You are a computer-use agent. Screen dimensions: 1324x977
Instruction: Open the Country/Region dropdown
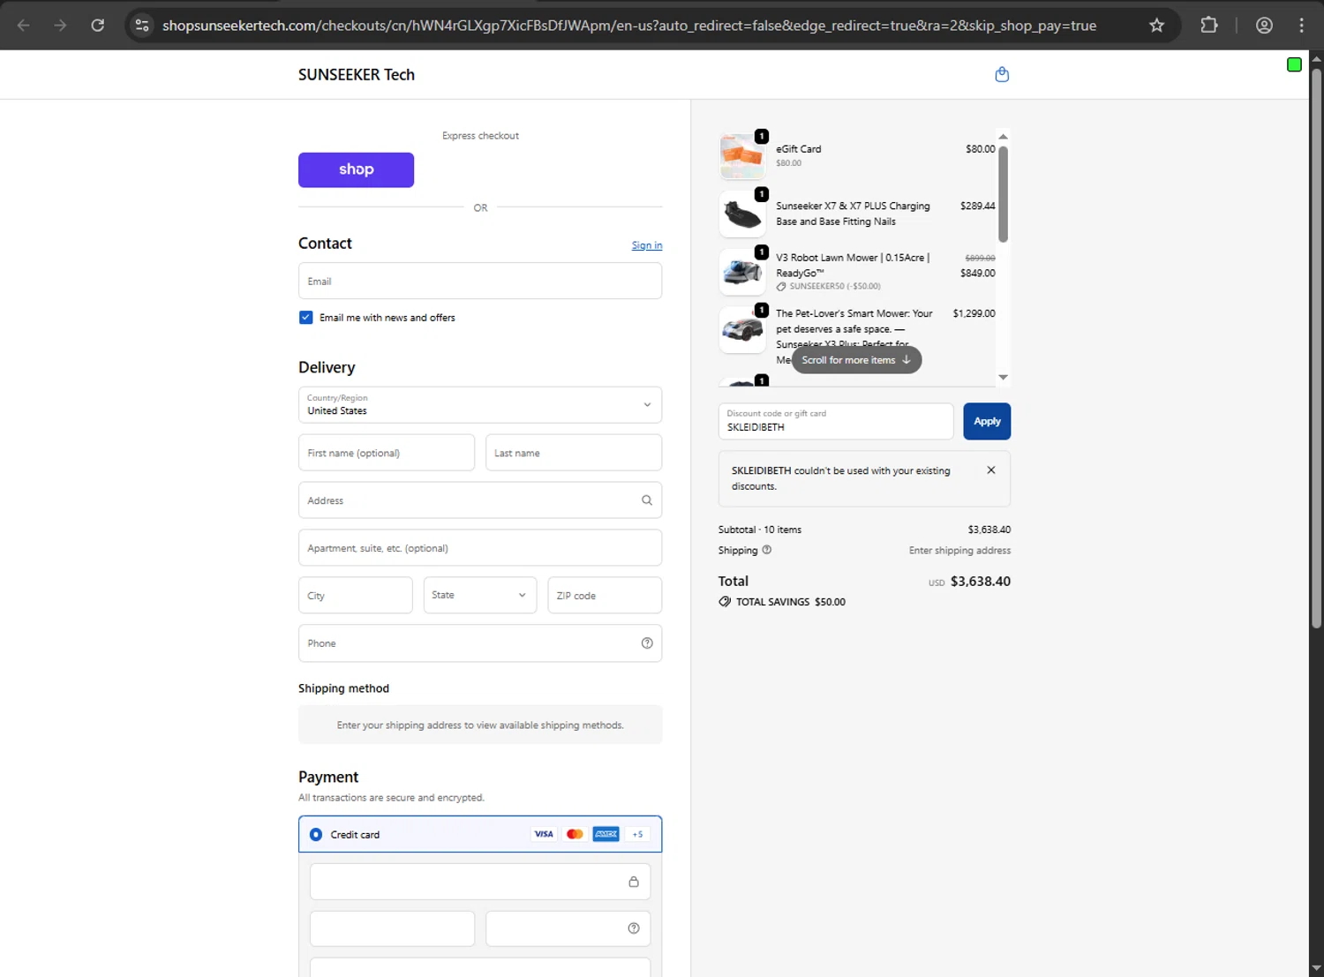(x=480, y=405)
